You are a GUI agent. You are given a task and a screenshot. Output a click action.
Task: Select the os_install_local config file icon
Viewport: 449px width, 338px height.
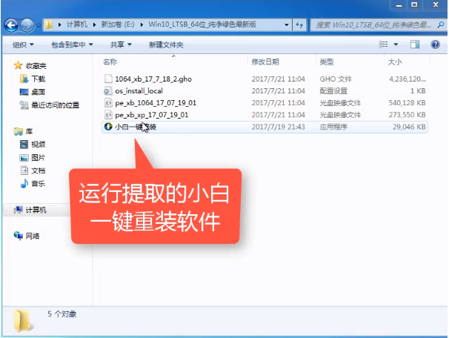pyautogui.click(x=108, y=90)
